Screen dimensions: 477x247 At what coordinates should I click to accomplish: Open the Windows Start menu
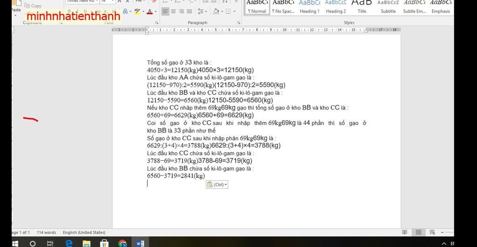[x=15, y=243]
